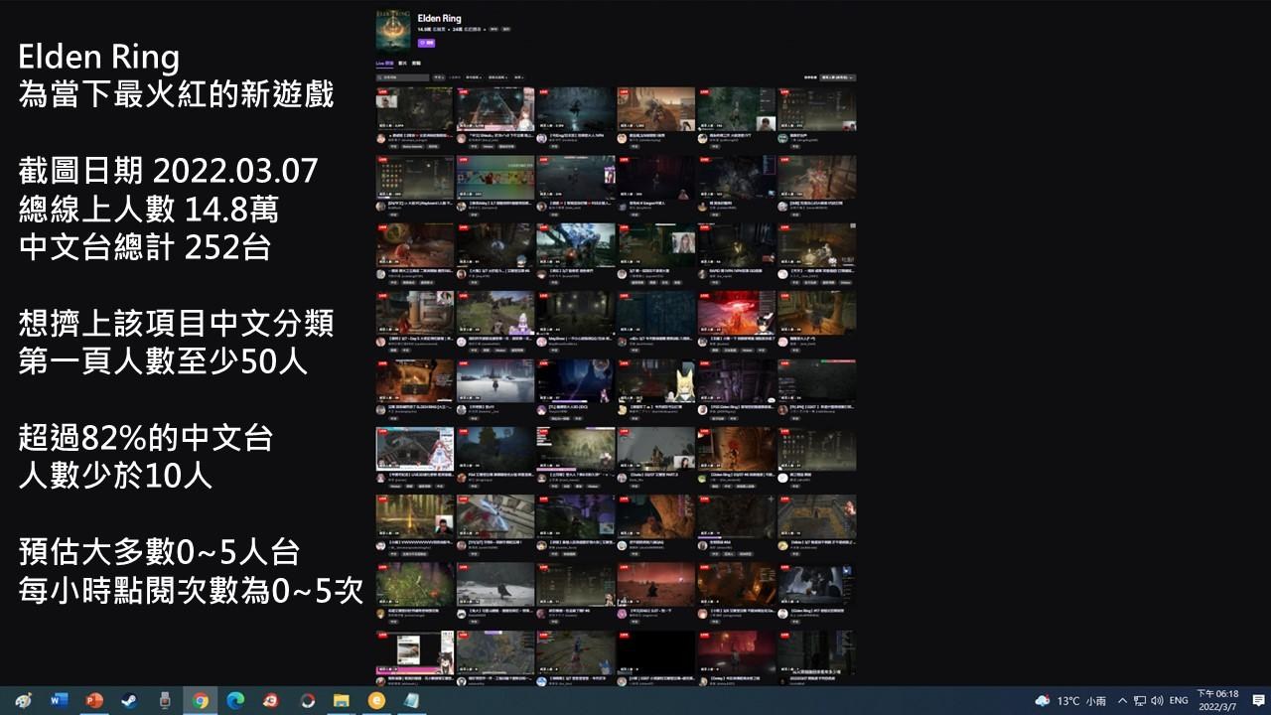
Task: Click the text '為當下最火紅的新遊戲'
Action: coord(176,95)
